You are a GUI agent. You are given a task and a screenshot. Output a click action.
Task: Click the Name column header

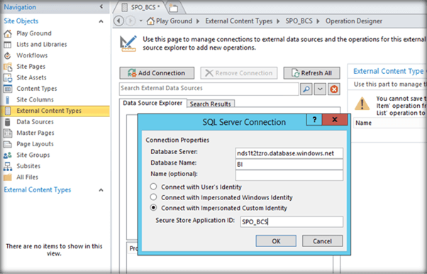point(363,123)
